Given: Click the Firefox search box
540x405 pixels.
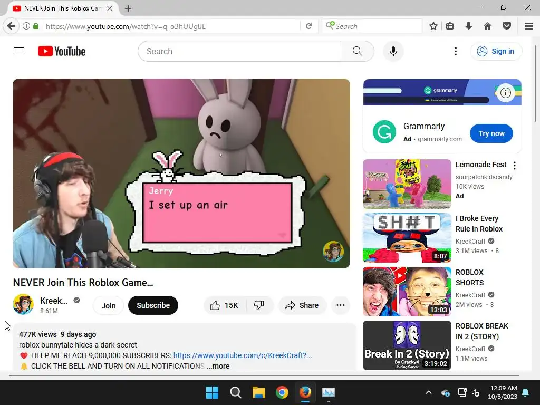Looking at the screenshot, I should pyautogui.click(x=372, y=26).
